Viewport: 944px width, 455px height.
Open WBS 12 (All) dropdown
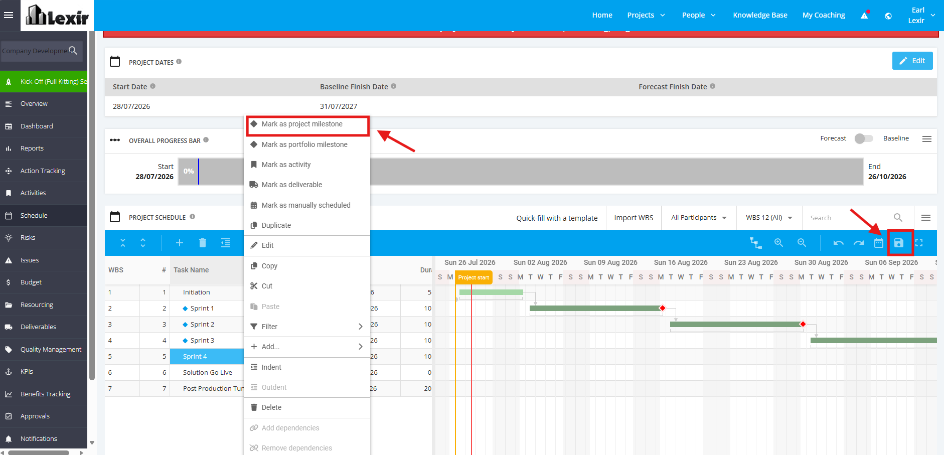(769, 218)
